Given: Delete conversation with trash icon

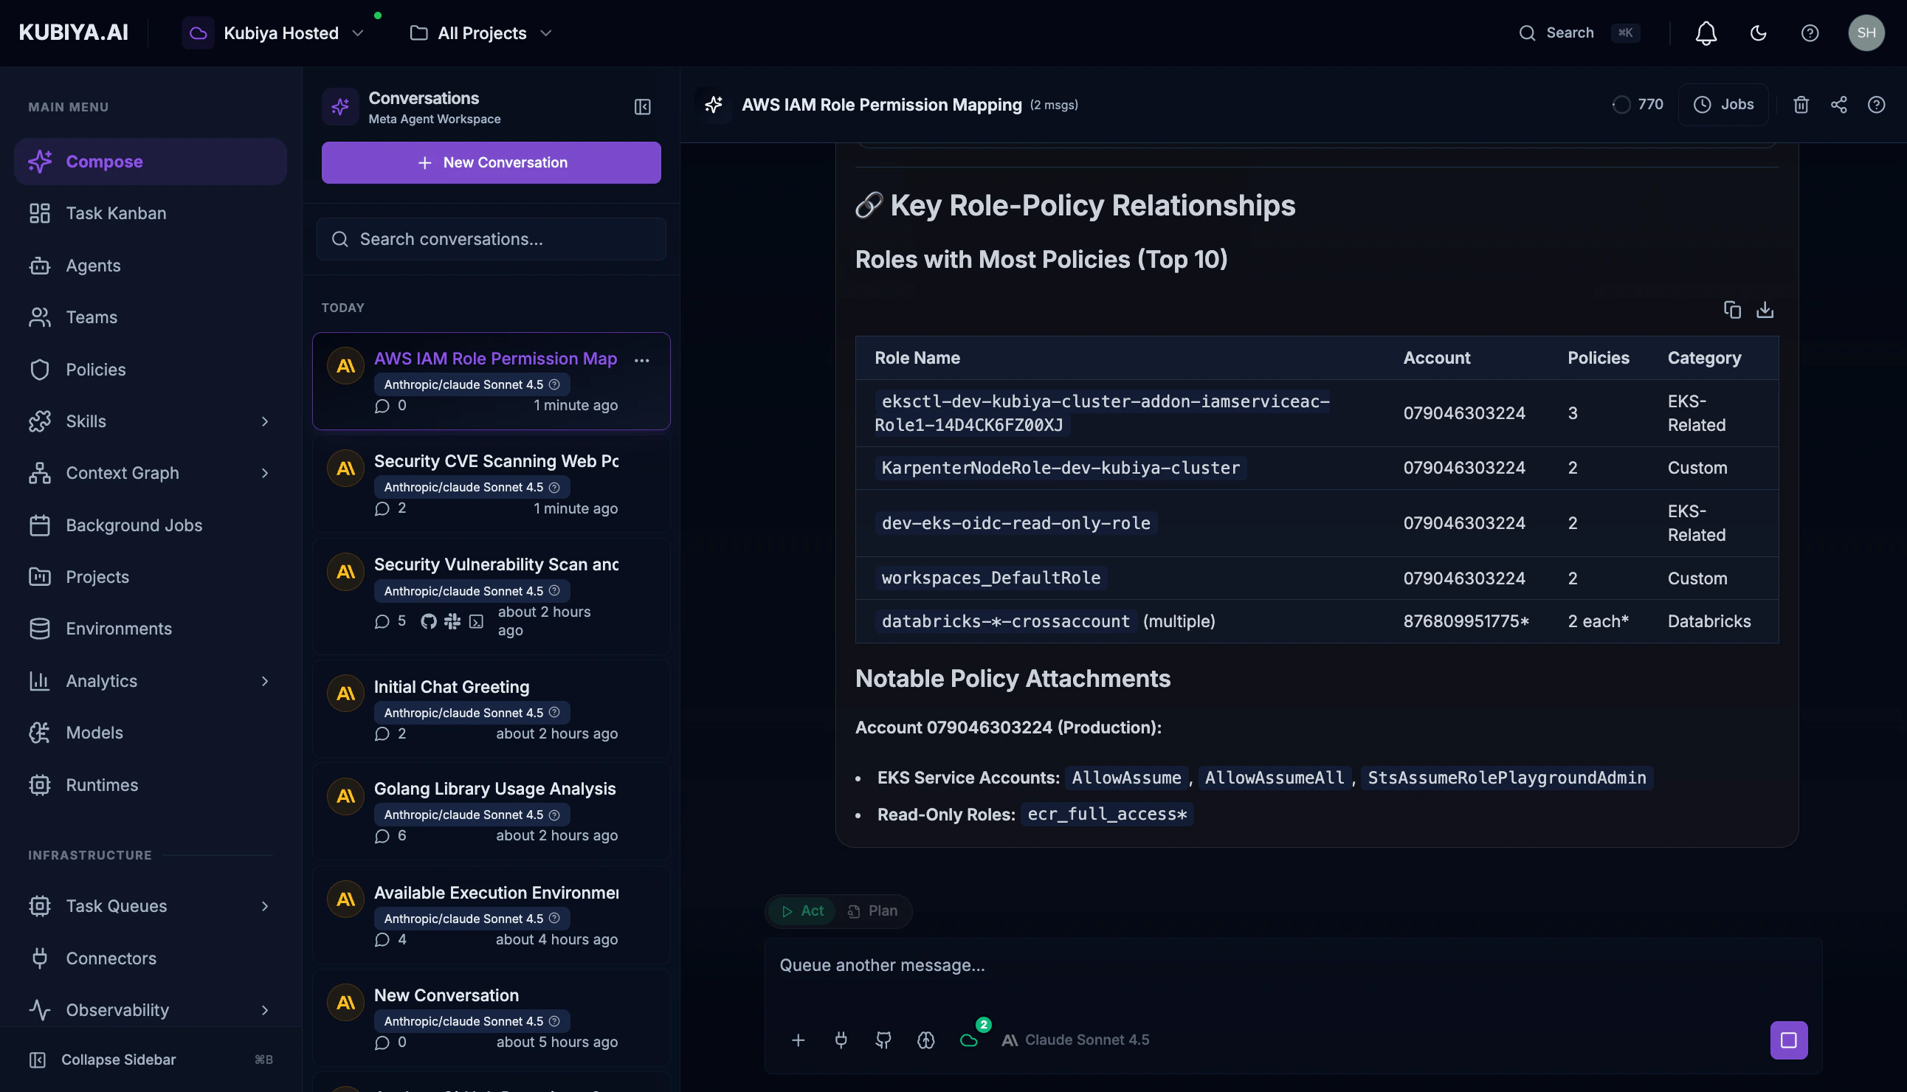Looking at the screenshot, I should pos(1801,104).
